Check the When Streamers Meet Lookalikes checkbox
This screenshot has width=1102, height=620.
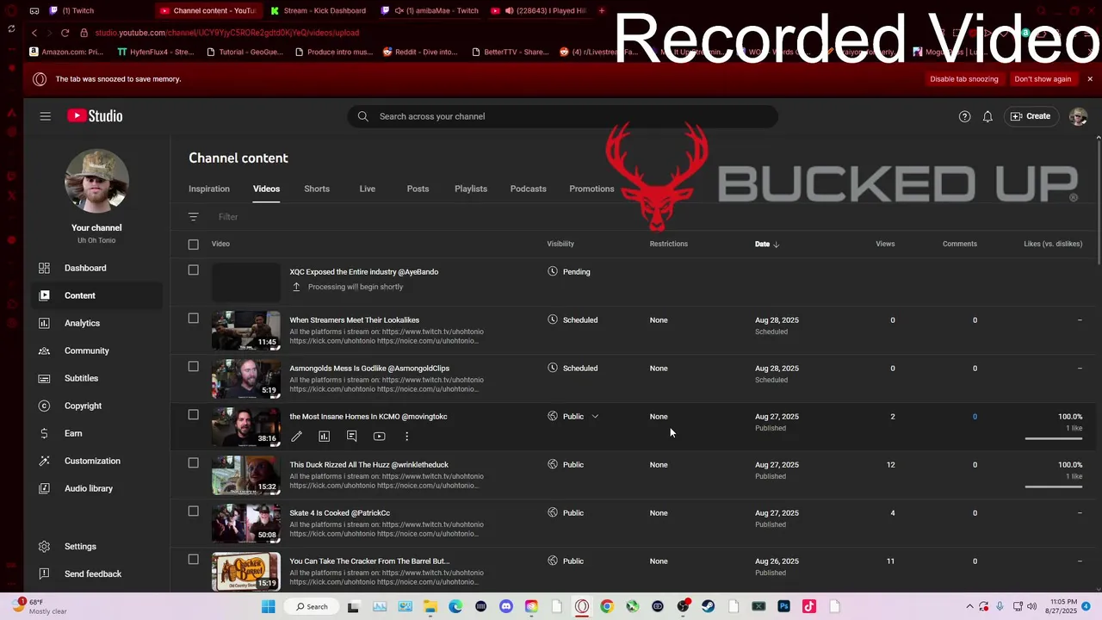(193, 318)
